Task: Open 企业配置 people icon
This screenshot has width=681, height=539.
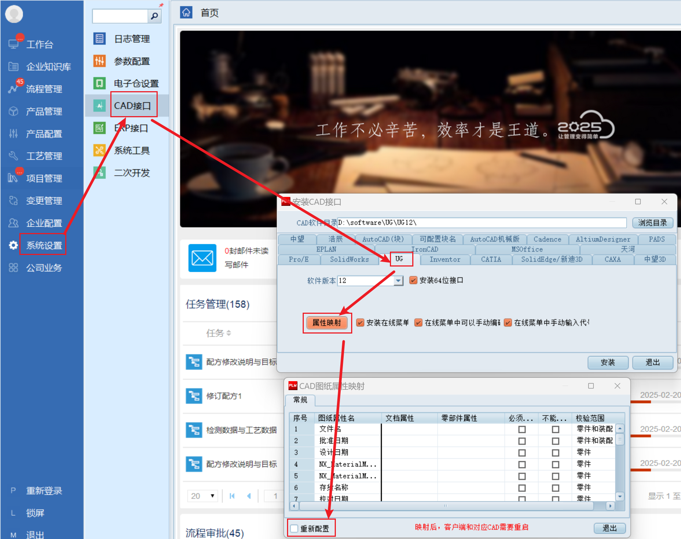Action: (13, 223)
